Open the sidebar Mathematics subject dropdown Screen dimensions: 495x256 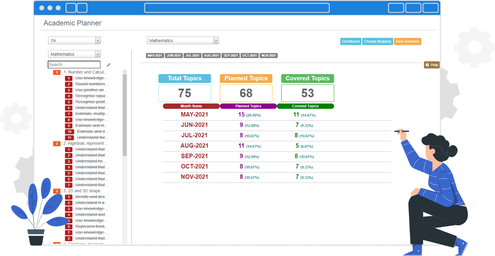click(74, 54)
